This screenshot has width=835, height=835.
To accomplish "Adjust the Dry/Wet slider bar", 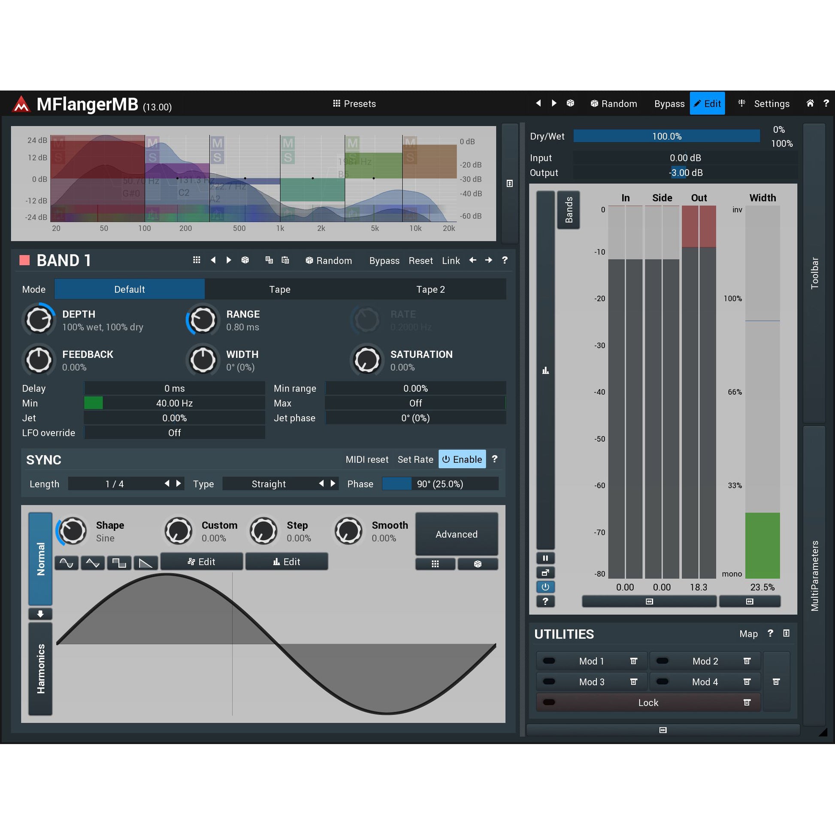I will click(x=666, y=136).
